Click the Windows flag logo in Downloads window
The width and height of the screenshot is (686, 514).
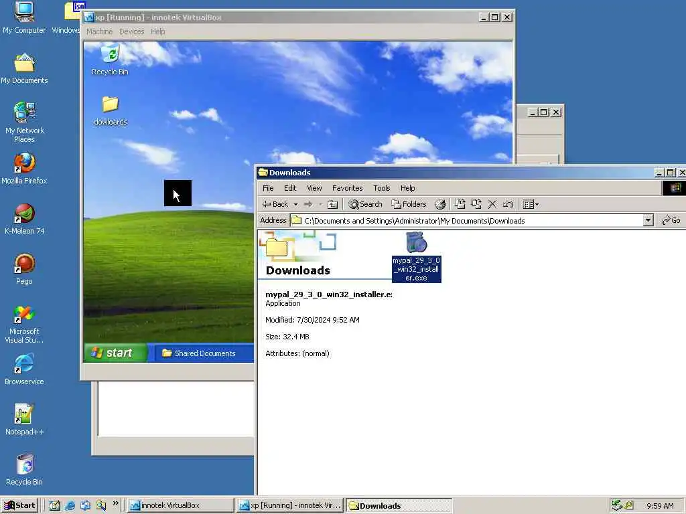tap(675, 188)
